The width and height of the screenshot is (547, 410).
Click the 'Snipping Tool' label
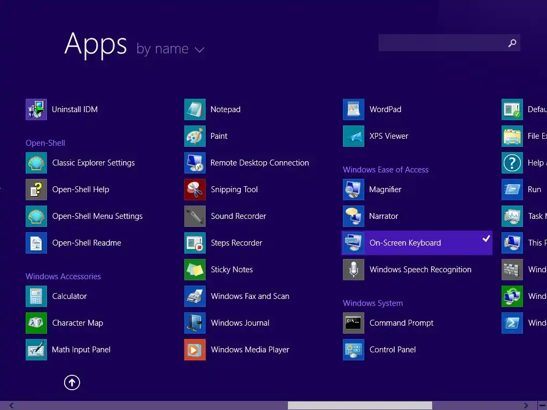tap(234, 190)
